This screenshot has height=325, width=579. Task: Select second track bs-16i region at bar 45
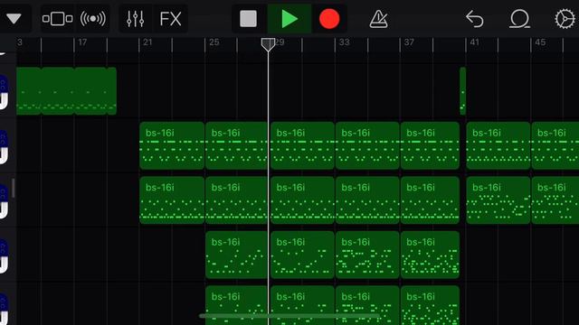555,145
